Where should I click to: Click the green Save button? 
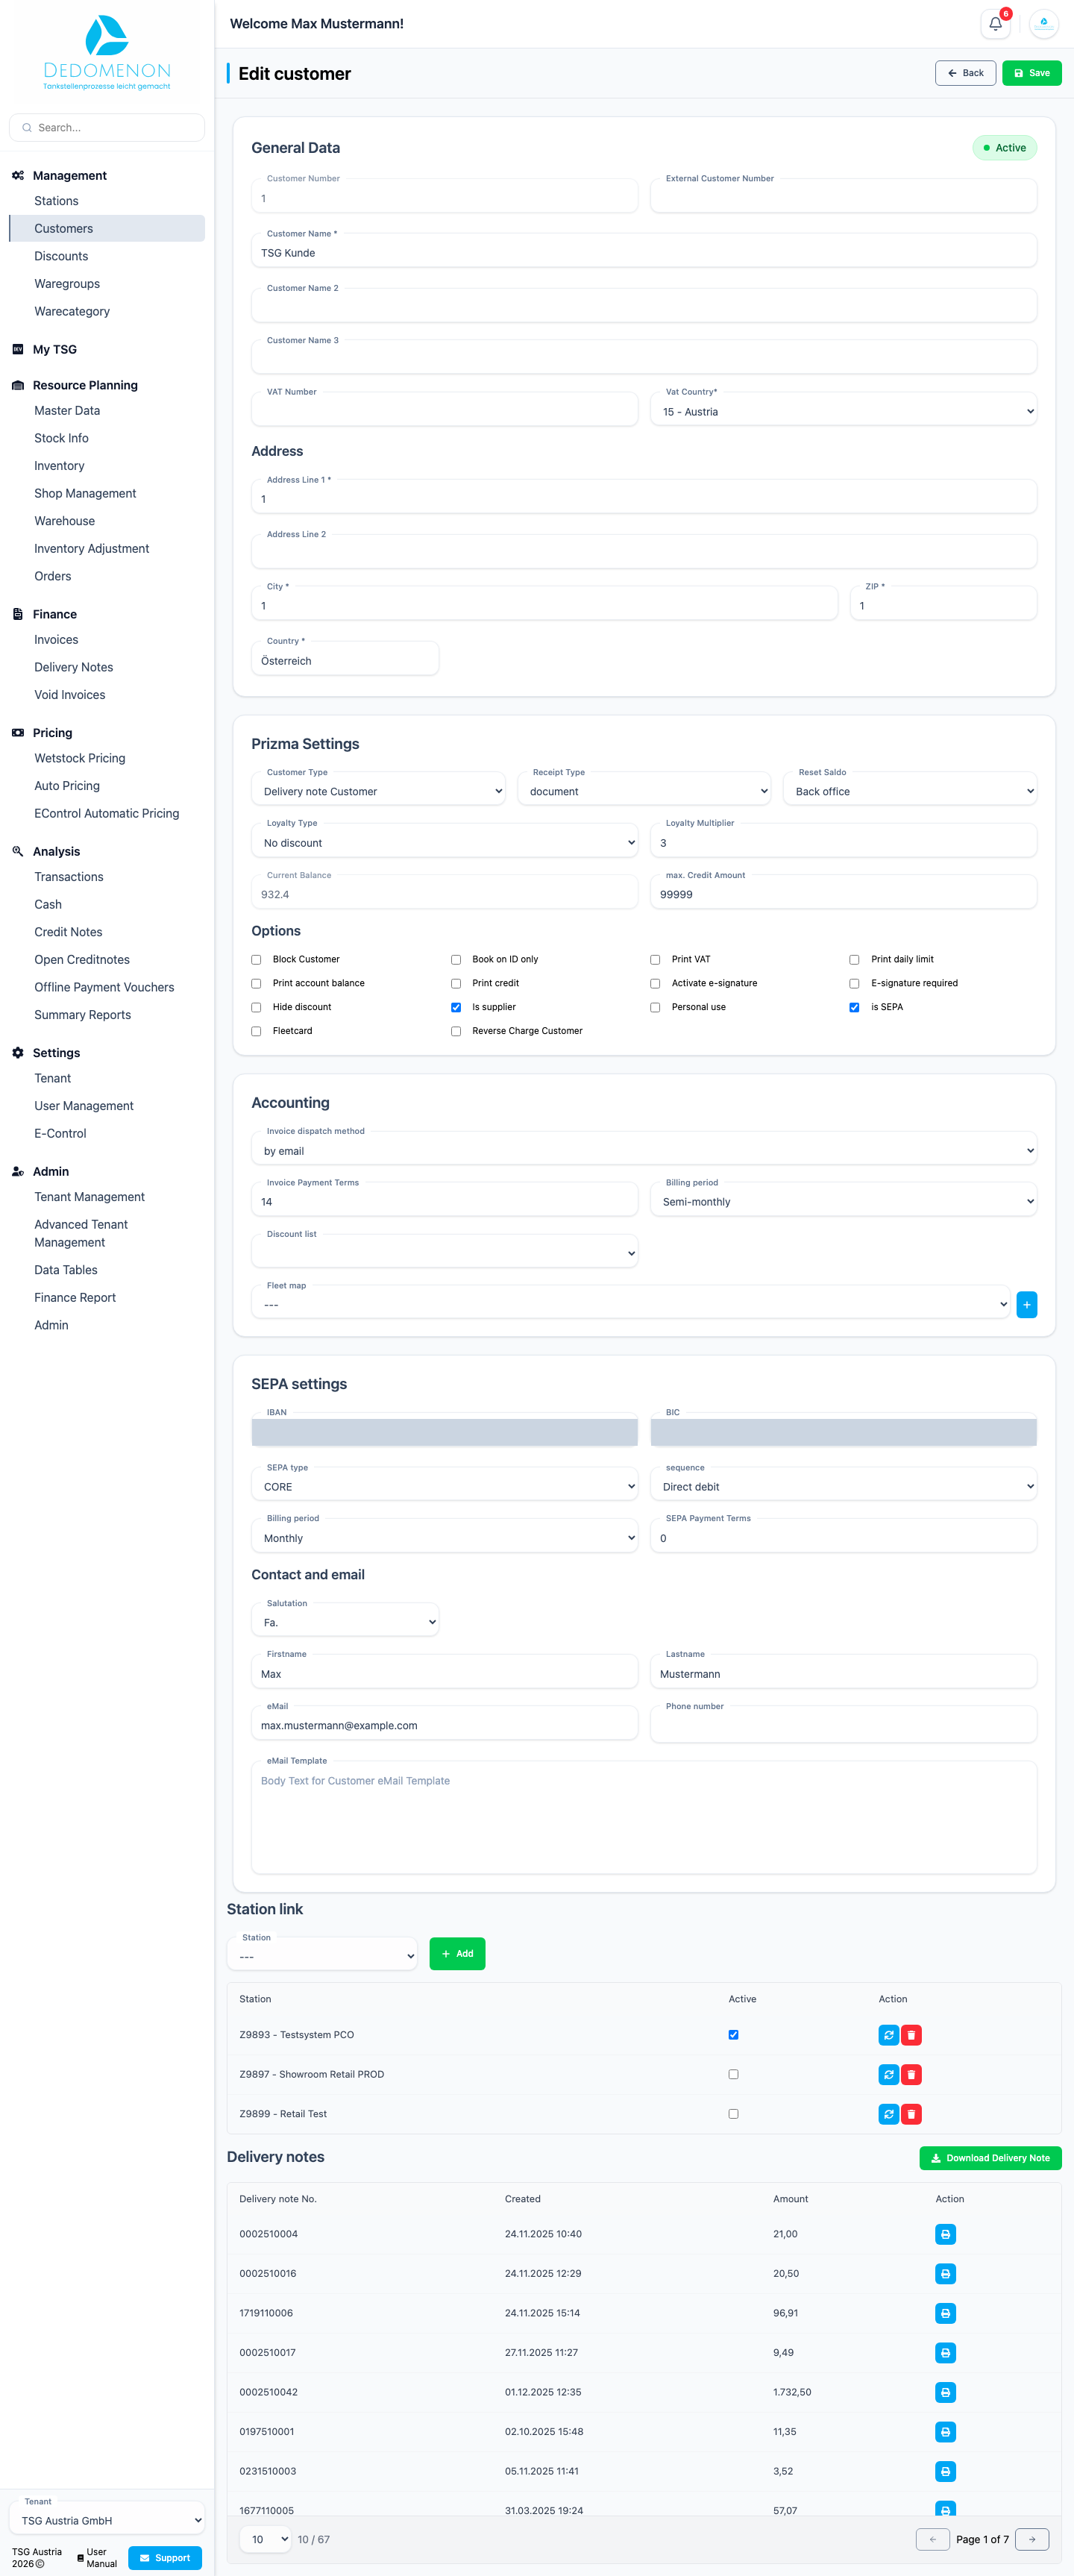(1031, 73)
